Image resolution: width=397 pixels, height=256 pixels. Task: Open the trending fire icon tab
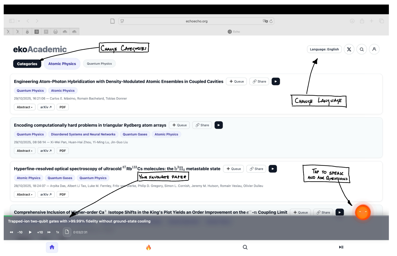click(148, 247)
